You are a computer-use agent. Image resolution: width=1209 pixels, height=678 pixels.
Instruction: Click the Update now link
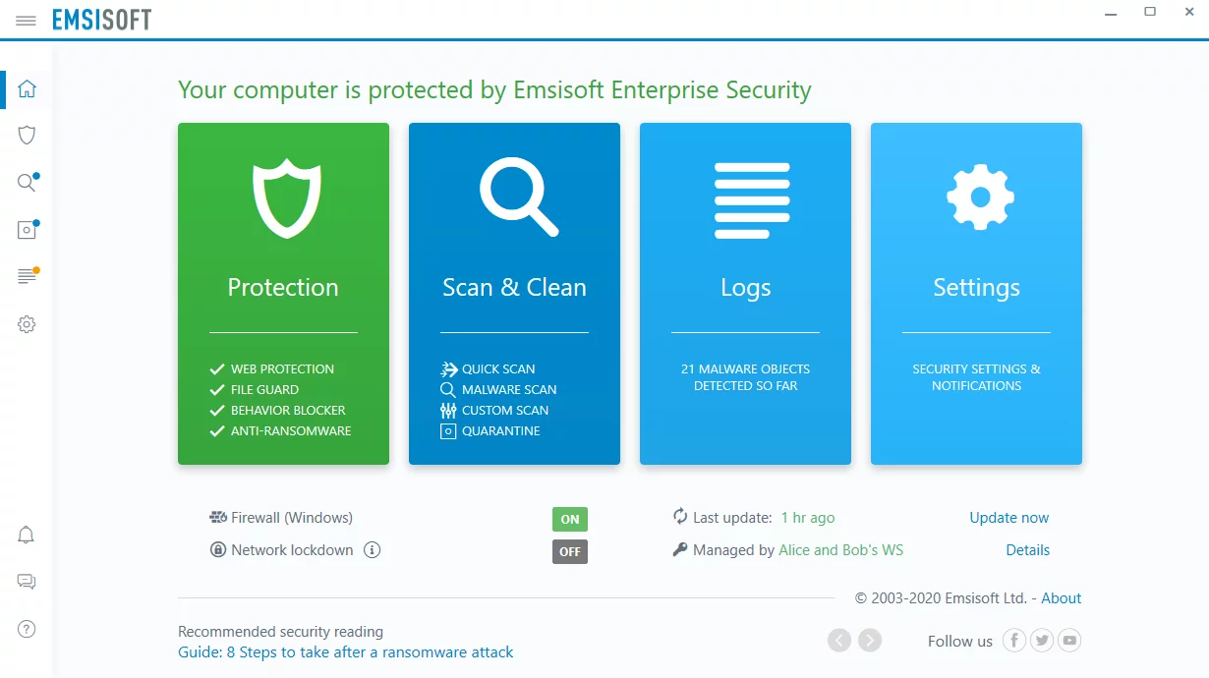pyautogui.click(x=1008, y=517)
